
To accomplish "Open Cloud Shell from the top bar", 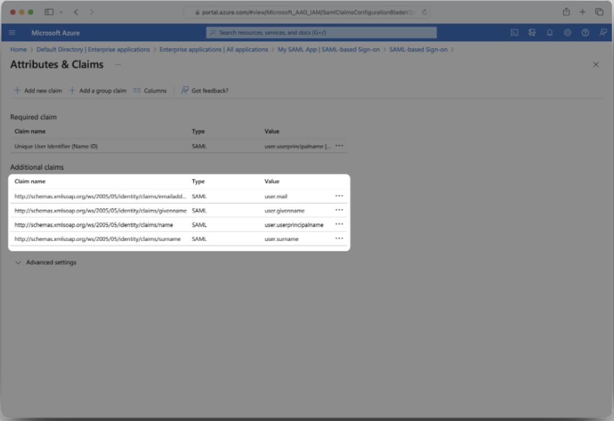I will point(514,32).
